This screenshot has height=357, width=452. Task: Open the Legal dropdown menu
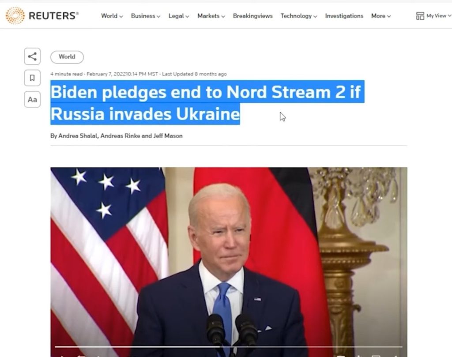click(x=179, y=16)
